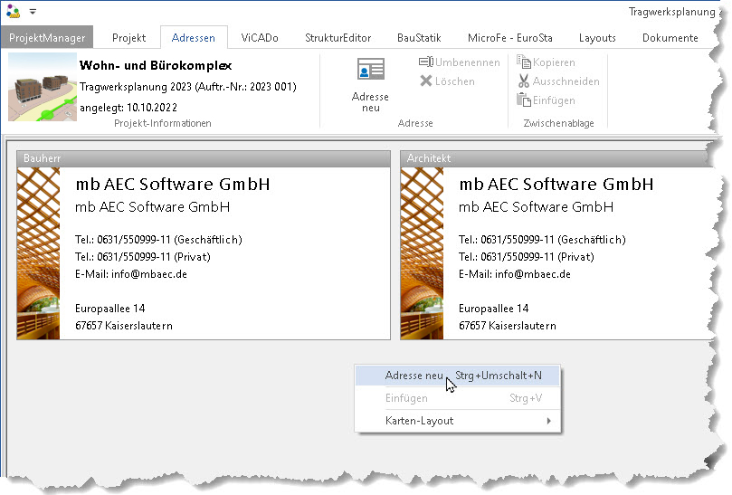Choose Einfügen in the context menu

coord(458,398)
